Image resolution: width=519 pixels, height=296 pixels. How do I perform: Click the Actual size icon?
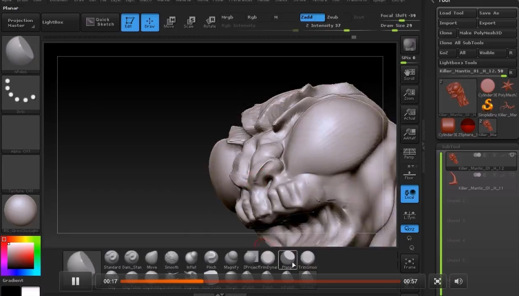click(x=409, y=114)
